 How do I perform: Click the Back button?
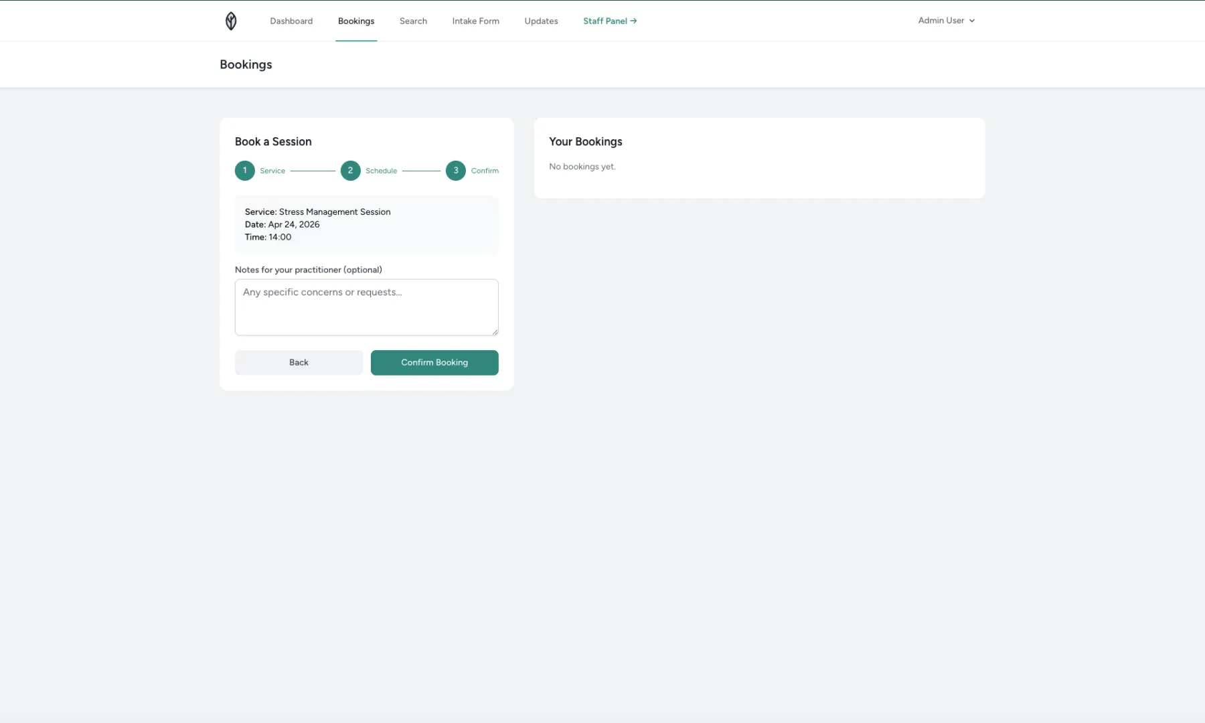(299, 362)
